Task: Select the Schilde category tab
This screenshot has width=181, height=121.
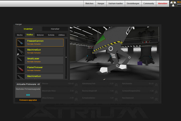Action: [51, 35]
